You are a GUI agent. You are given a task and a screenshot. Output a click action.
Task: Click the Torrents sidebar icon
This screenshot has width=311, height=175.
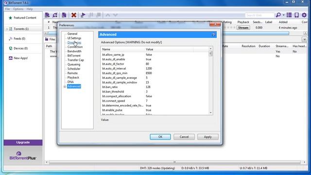click(11, 29)
